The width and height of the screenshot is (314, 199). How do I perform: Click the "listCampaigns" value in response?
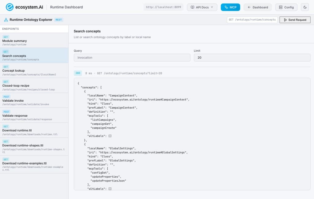pos(103,120)
